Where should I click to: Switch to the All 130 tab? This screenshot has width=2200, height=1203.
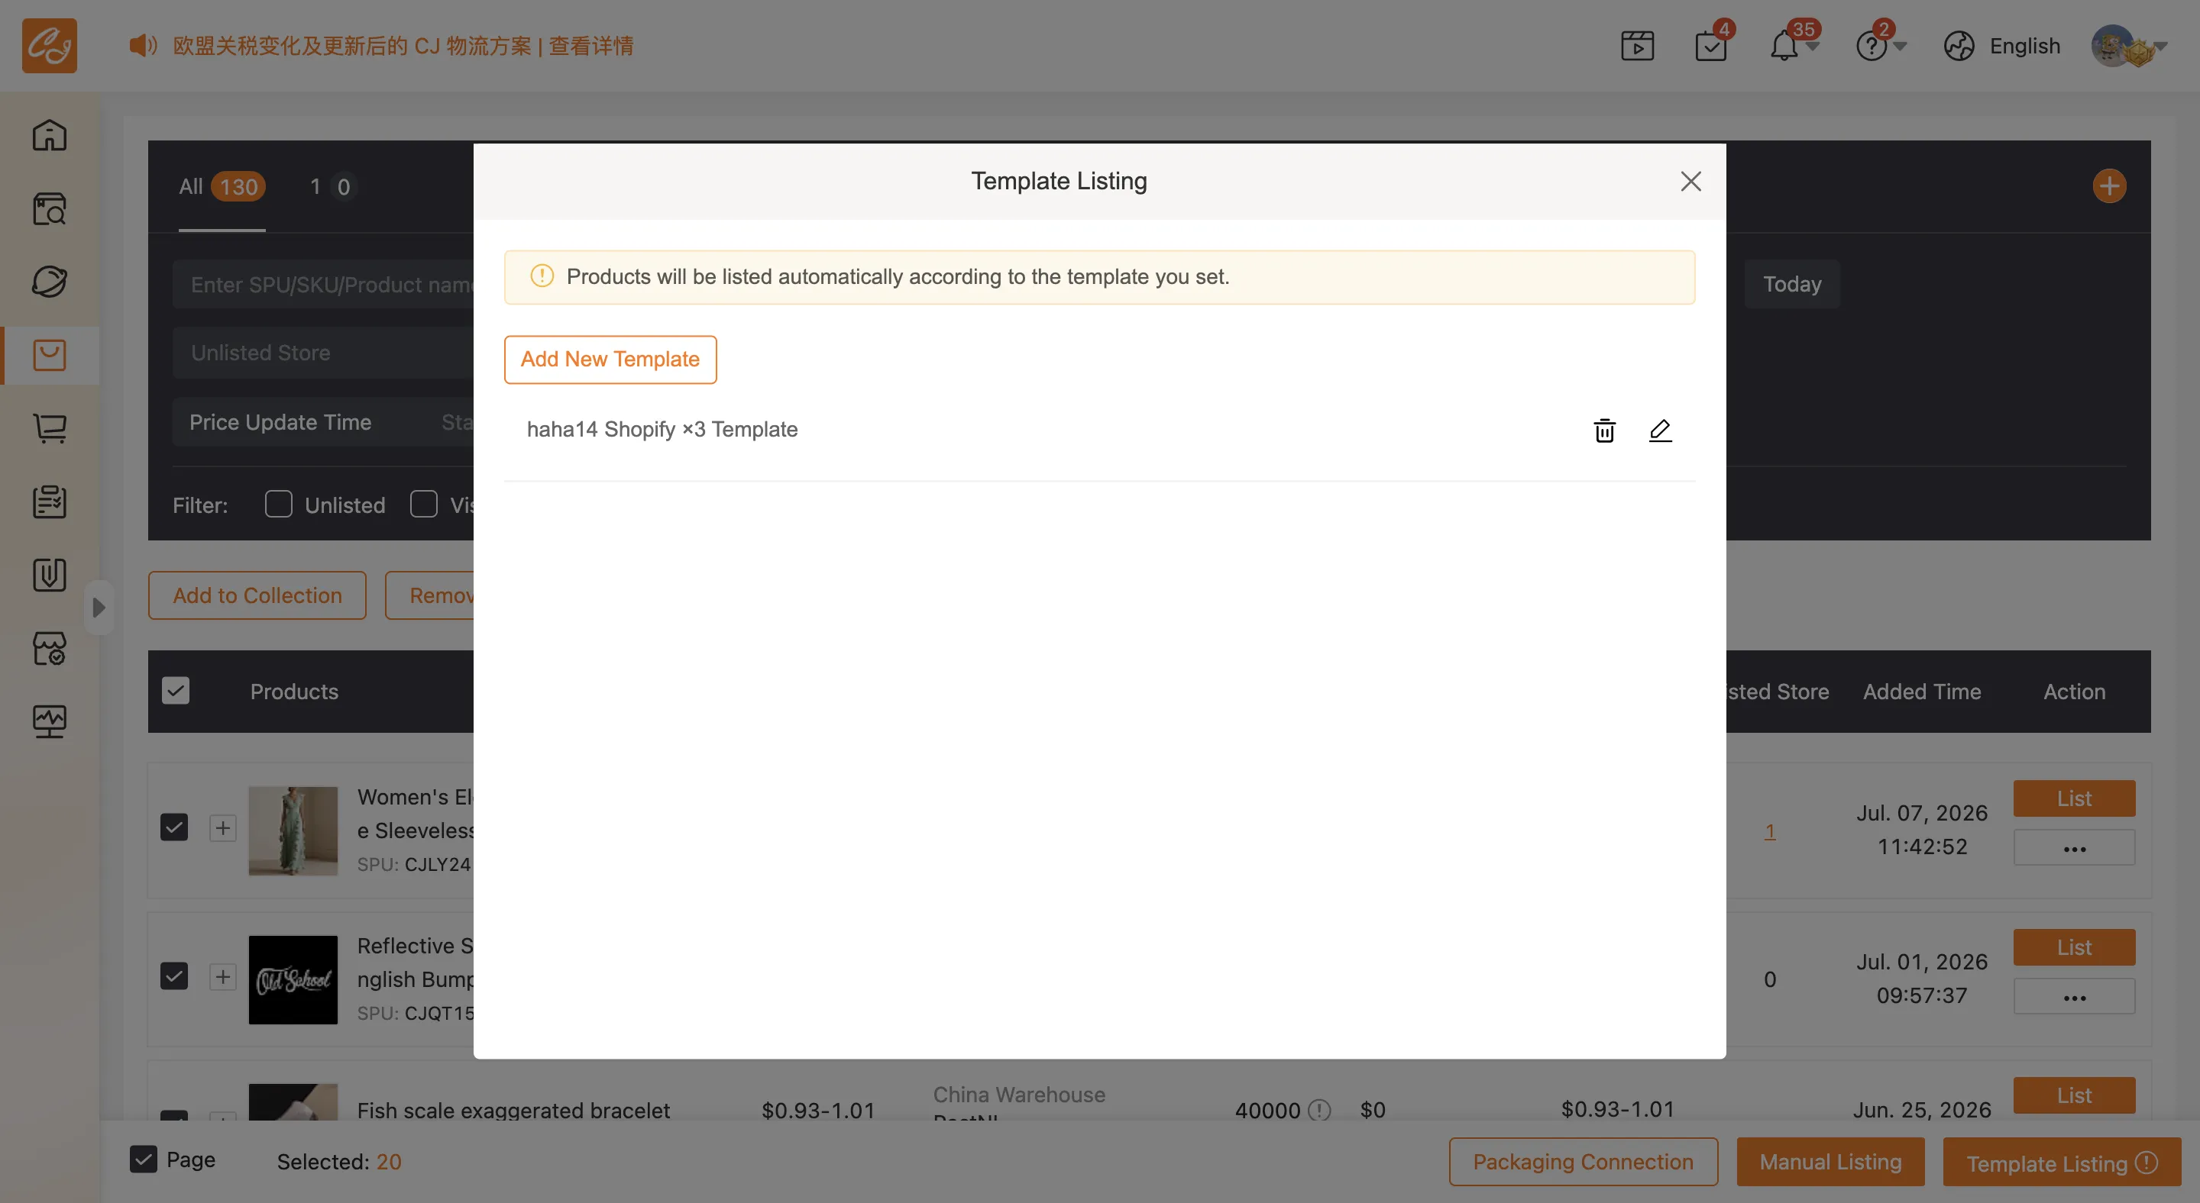222,186
